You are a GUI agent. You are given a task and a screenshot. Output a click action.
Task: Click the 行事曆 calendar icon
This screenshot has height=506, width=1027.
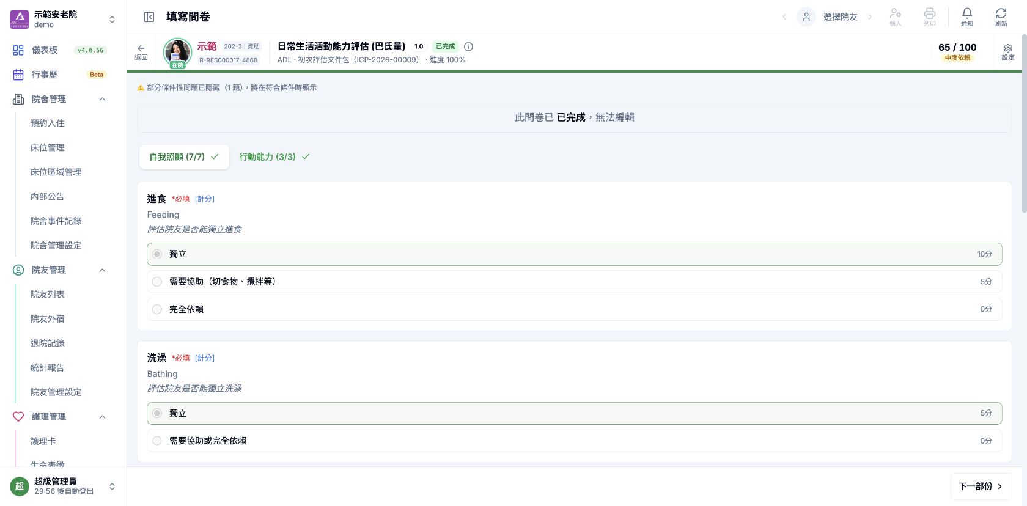pyautogui.click(x=18, y=75)
